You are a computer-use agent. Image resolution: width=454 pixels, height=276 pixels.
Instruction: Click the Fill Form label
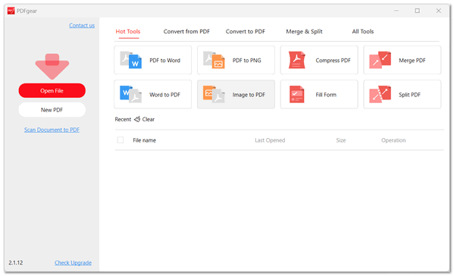pyautogui.click(x=326, y=95)
